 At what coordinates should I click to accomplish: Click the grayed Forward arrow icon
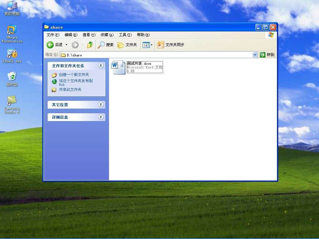pyautogui.click(x=75, y=45)
